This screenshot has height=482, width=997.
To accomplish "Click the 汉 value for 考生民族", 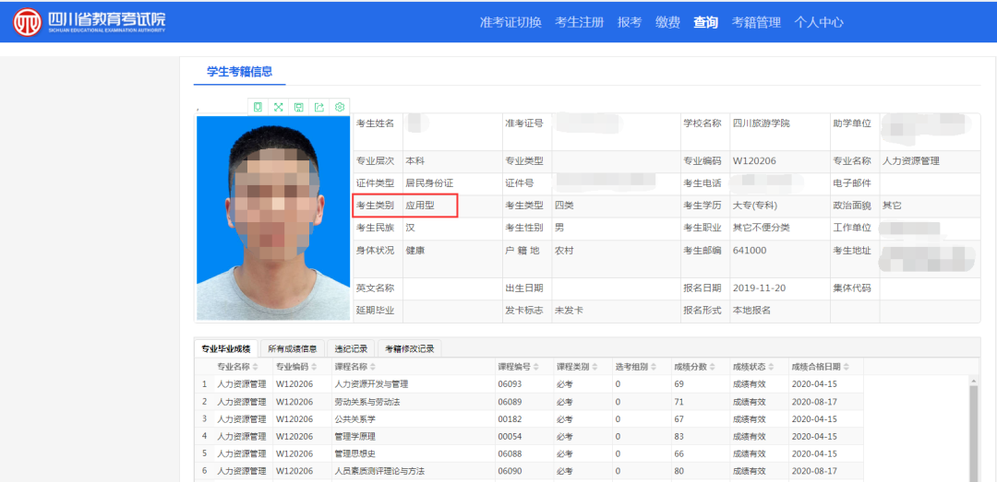I will pos(410,228).
